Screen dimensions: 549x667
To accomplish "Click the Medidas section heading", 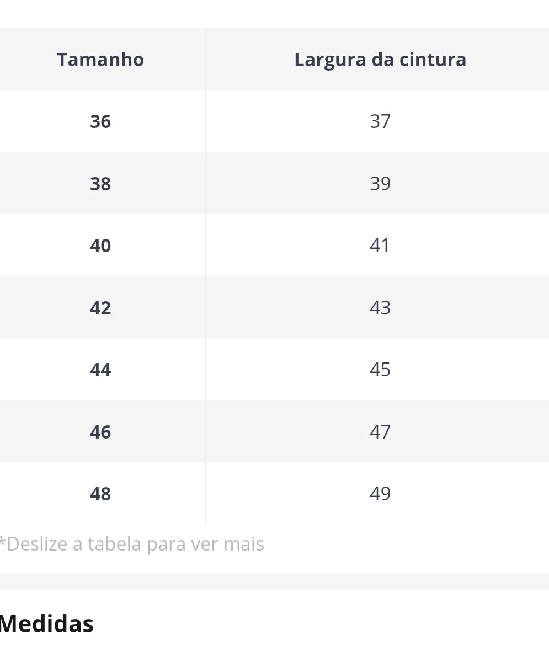I will pos(46,625).
